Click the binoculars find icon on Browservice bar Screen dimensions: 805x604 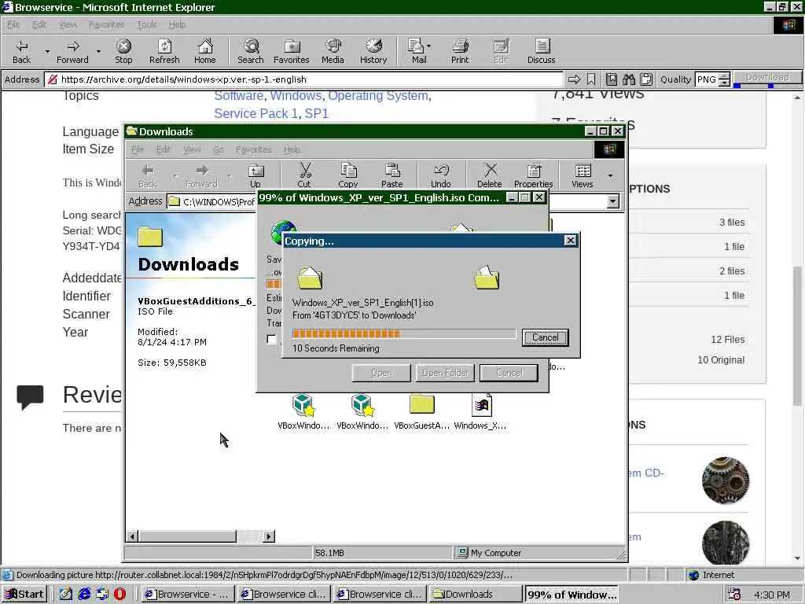point(628,79)
